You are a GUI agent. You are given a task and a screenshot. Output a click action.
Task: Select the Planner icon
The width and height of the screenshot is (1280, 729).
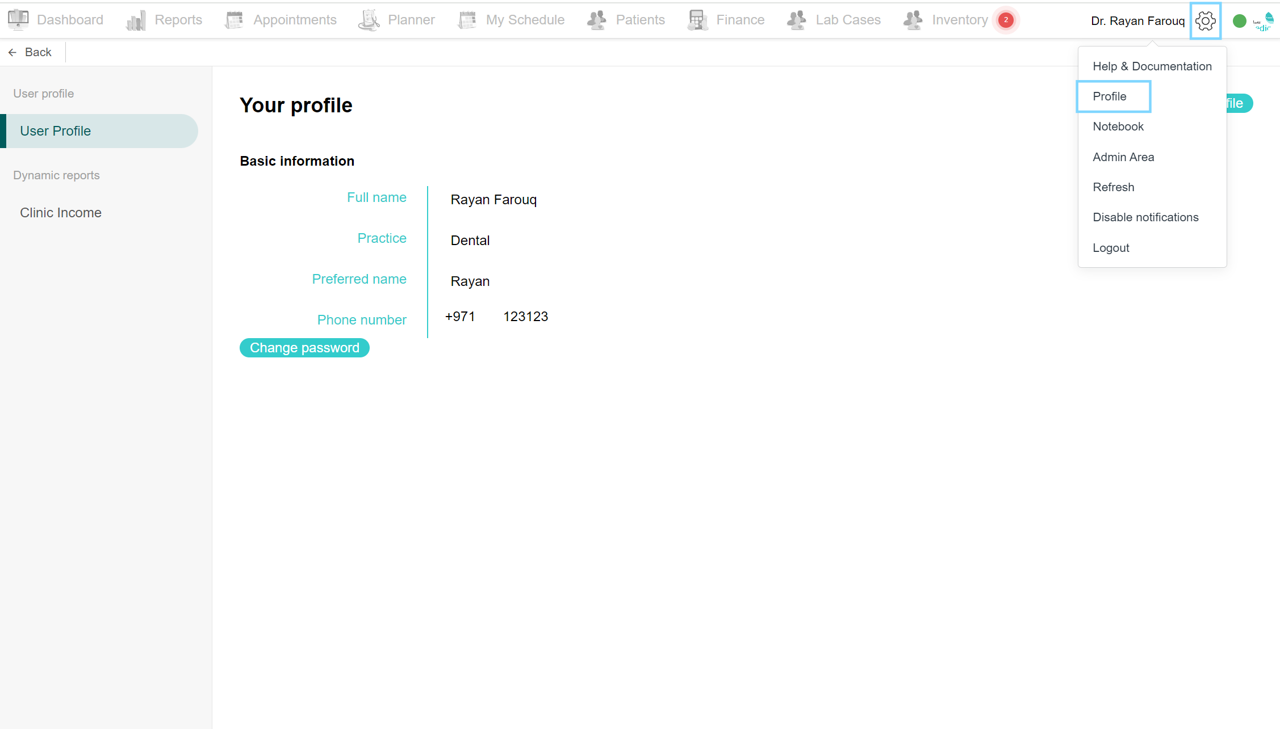click(369, 20)
